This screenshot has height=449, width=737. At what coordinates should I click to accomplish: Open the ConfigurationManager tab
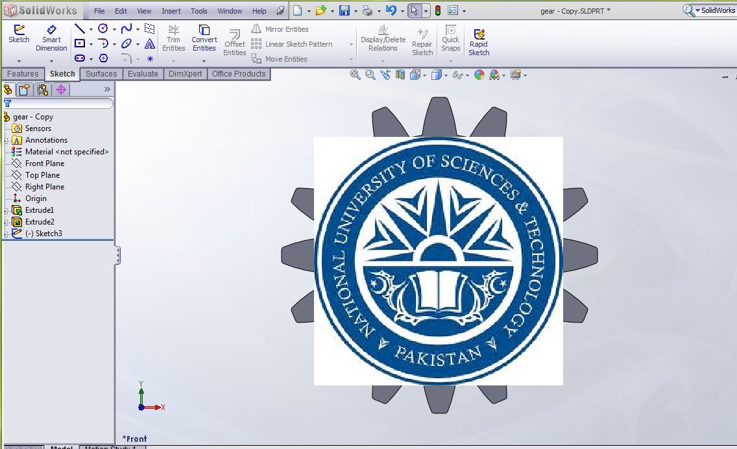43,90
